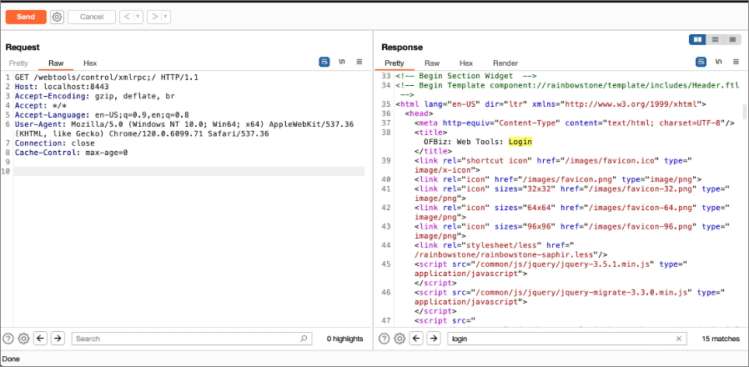Click 'Done' status bar text
749x367 pixels.
point(11,359)
